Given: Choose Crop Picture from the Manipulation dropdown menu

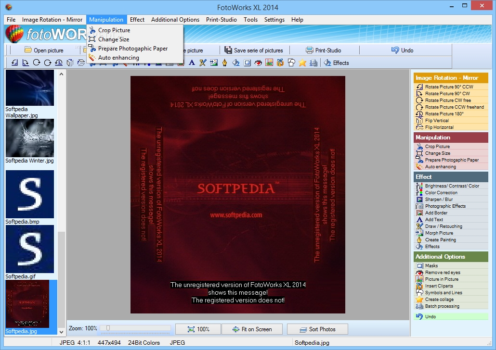Looking at the screenshot, I should 135,30.
